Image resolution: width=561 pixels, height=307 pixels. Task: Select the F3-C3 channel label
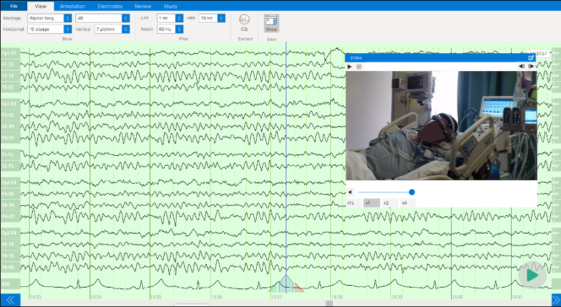coord(11,115)
